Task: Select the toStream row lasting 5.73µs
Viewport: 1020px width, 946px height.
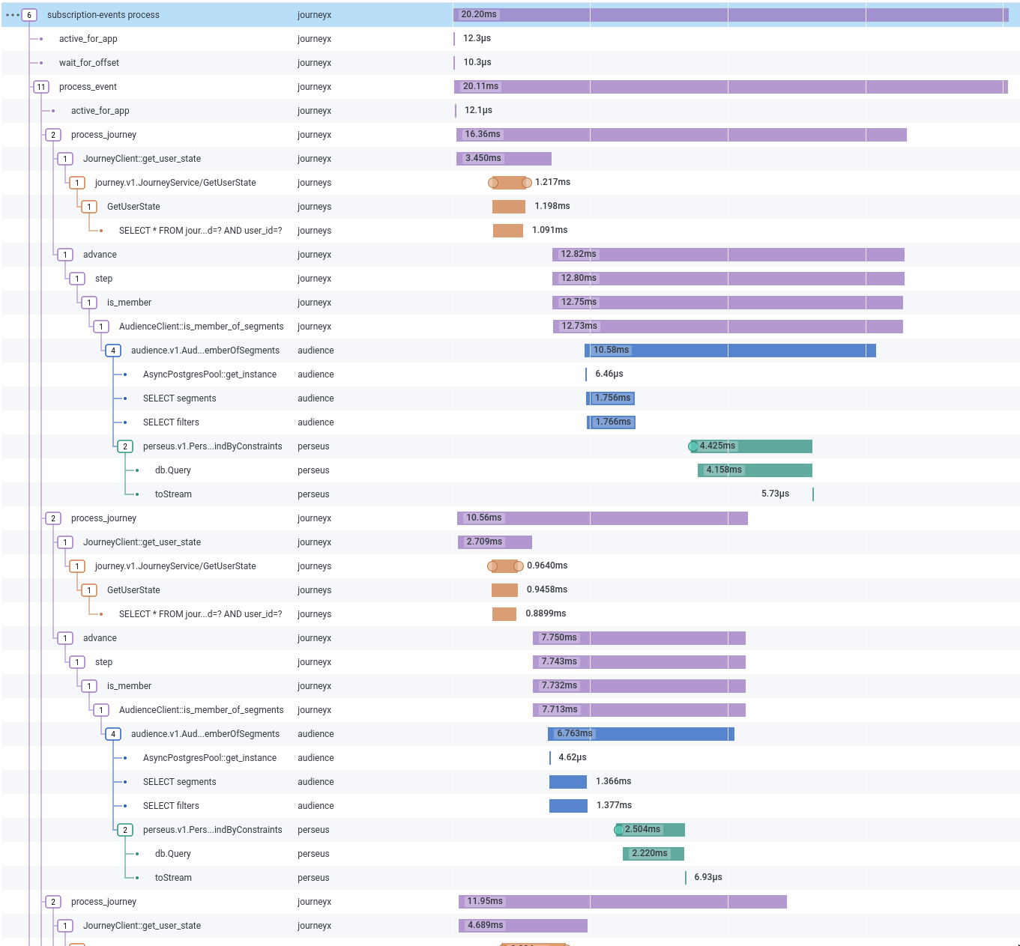Action: tap(510, 494)
